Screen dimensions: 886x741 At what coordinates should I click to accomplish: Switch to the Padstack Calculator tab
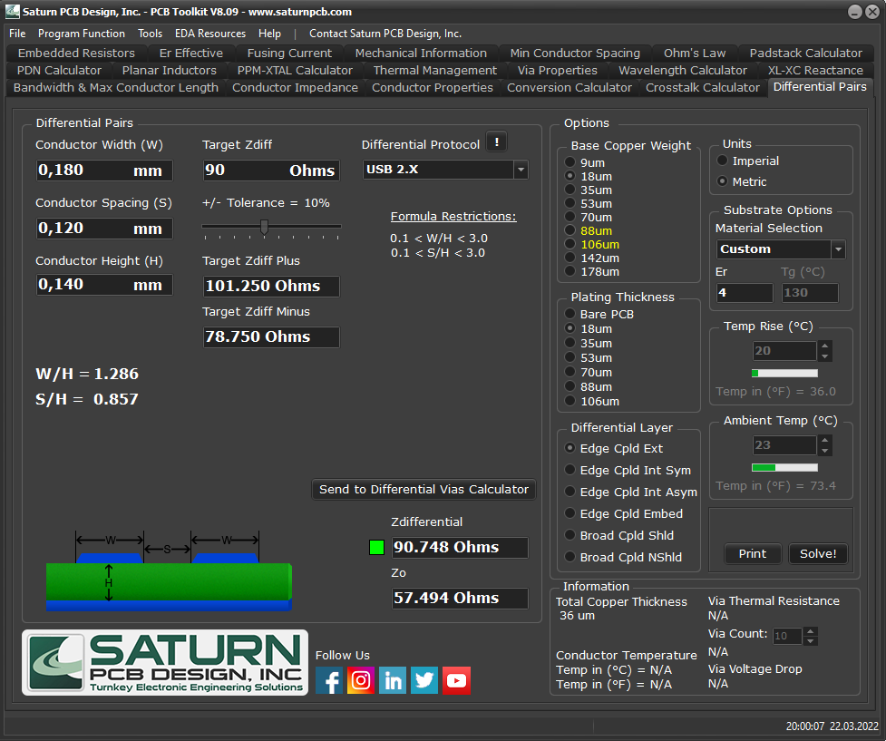click(806, 54)
